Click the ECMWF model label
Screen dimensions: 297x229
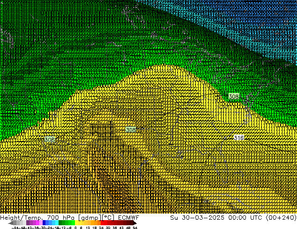point(129,218)
